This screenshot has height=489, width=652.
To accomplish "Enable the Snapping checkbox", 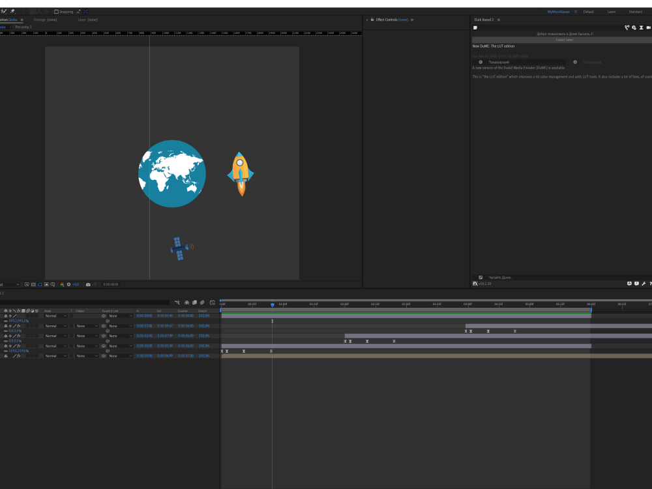I will point(56,12).
